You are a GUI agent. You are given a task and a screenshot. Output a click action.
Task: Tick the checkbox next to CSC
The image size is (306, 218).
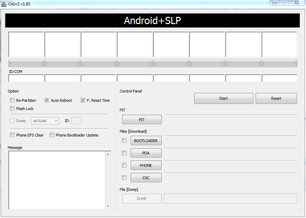point(124,178)
